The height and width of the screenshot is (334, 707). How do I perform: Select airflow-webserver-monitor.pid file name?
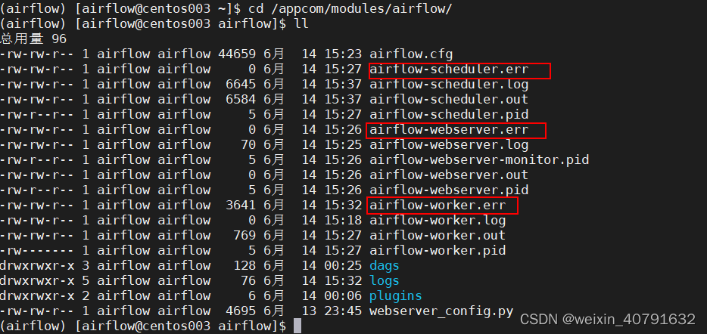click(479, 159)
